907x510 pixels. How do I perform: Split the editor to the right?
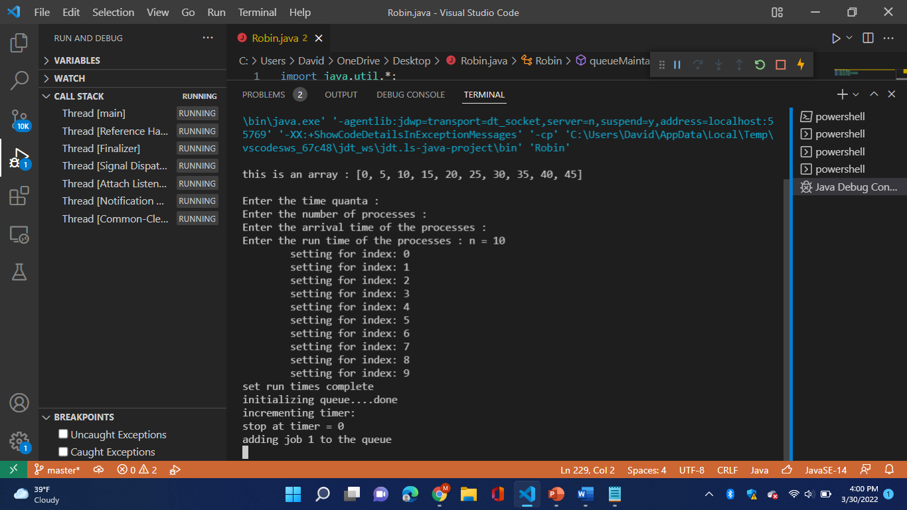click(868, 39)
